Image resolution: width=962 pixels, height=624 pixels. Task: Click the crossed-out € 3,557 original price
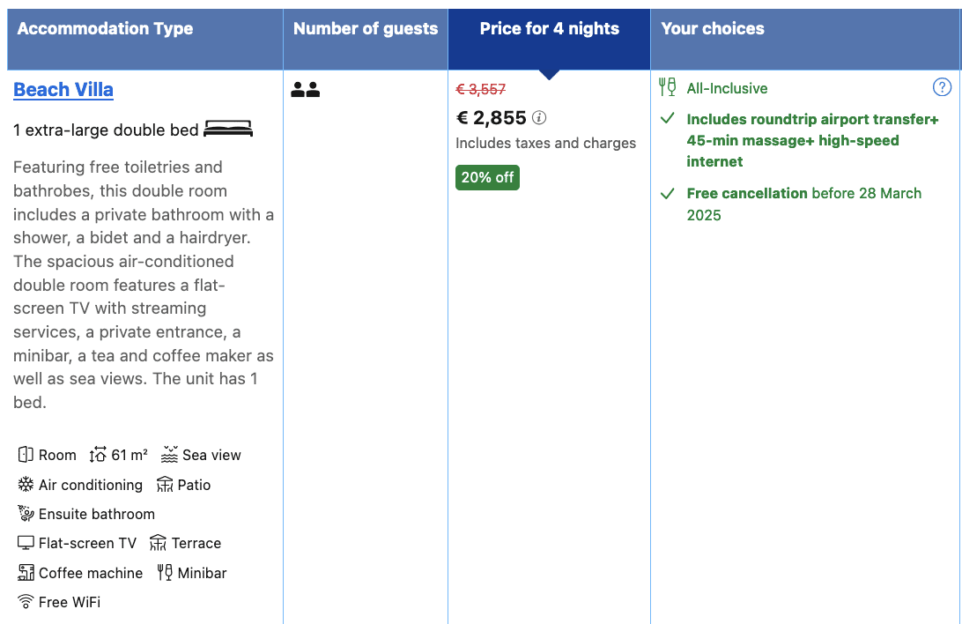(480, 89)
